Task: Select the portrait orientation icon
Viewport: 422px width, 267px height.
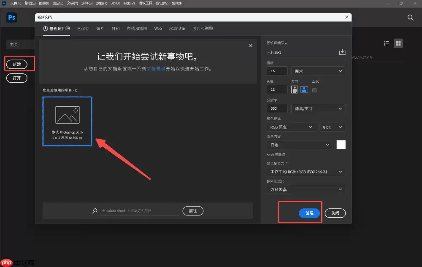Action: 294,89
